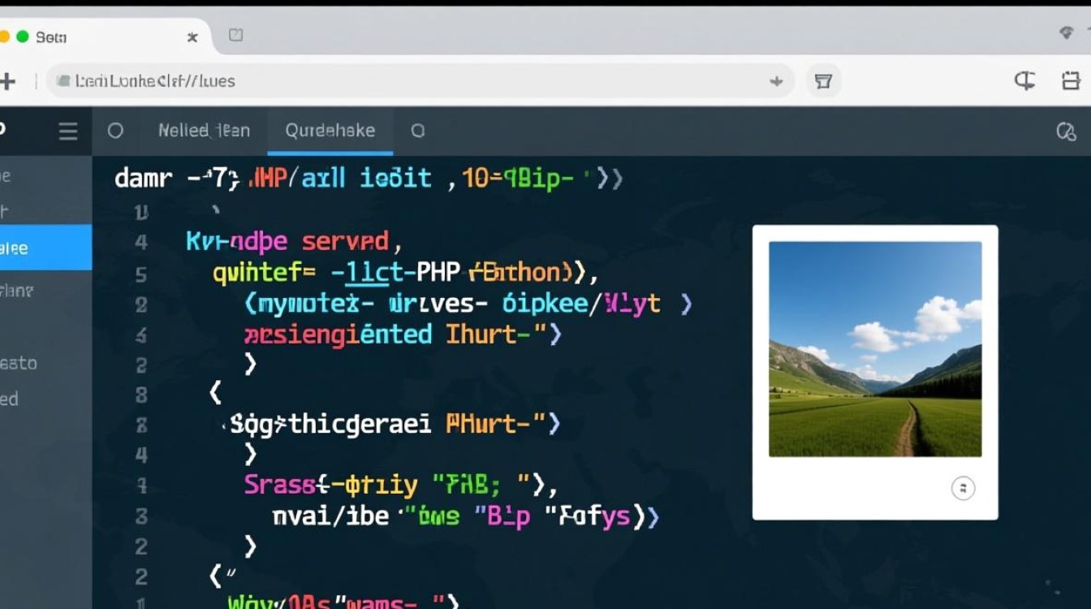Screen dimensions: 1091x609
Task: Click the printer-like icon at browser toolbar's far right
Action: pos(1071,80)
